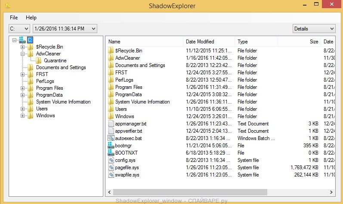Click ProgramData folder icon in file list

point(111,94)
